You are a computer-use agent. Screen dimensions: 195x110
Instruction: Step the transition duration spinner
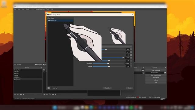(143, 73)
